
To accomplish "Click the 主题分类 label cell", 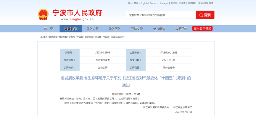I will coord(136,52).
